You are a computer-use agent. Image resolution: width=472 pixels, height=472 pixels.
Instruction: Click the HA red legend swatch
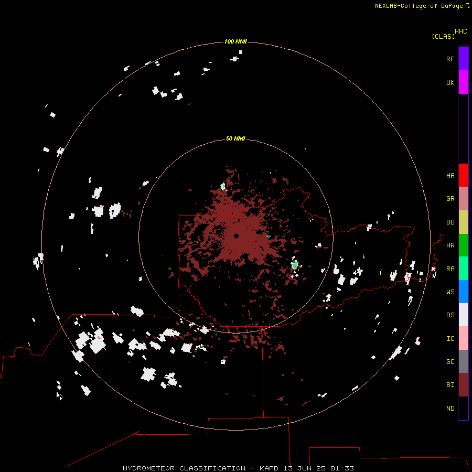click(463, 175)
